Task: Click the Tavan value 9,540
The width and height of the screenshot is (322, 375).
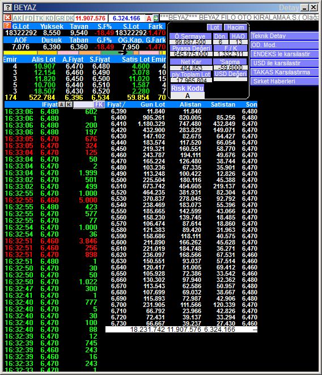Action: [79, 33]
